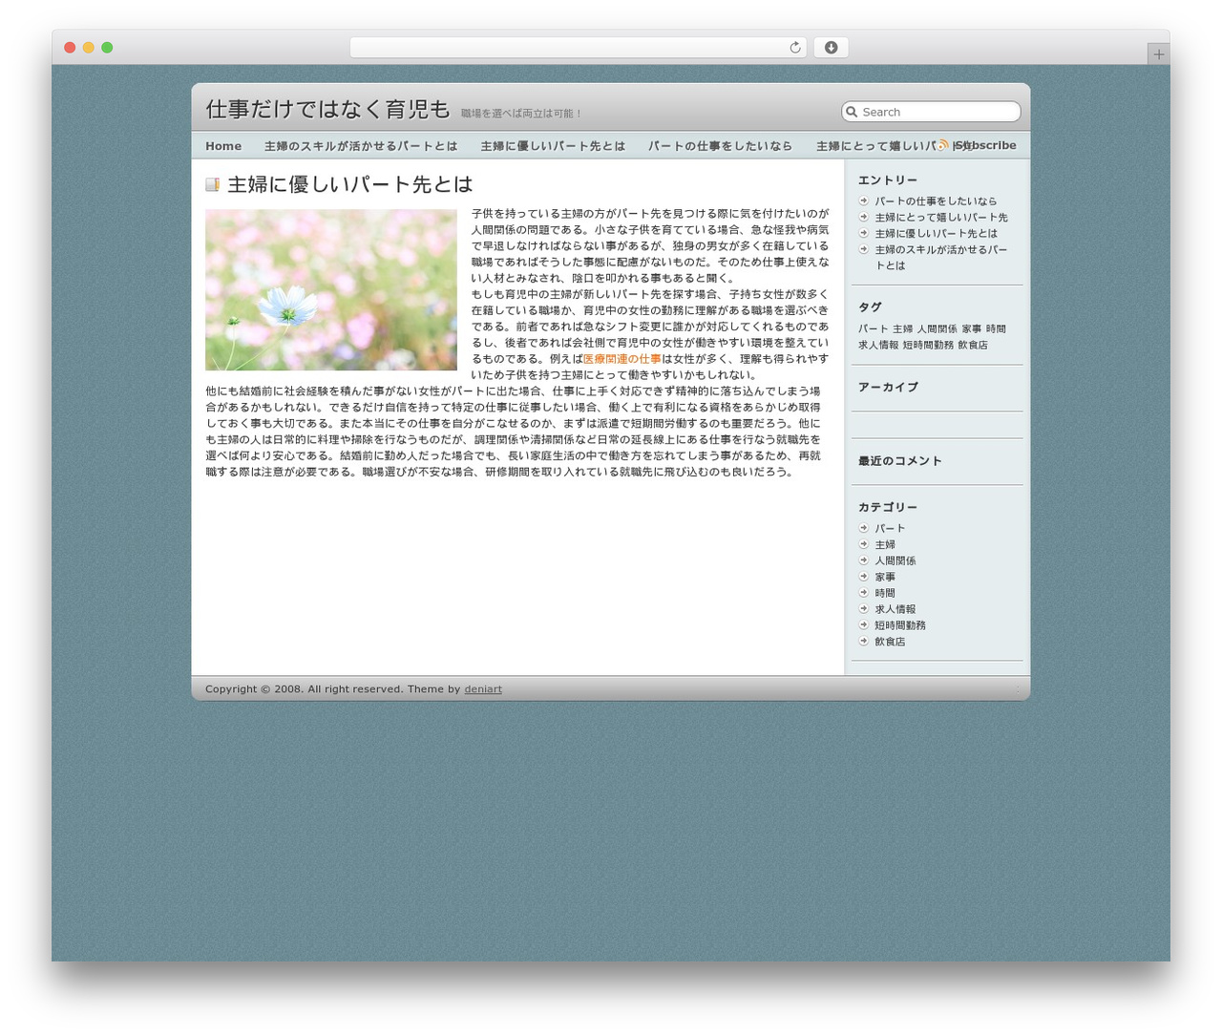Click the Subscribe link in the navigation bar
Viewport: 1222px width, 1035px height.
point(985,146)
